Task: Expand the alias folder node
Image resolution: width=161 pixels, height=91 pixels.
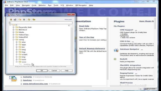Action: 17,42
